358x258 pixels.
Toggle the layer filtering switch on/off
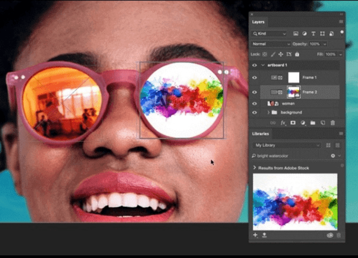pos(342,33)
